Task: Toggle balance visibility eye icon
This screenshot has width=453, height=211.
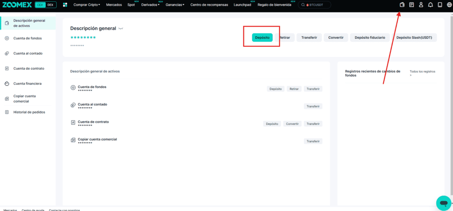Action: point(120,29)
